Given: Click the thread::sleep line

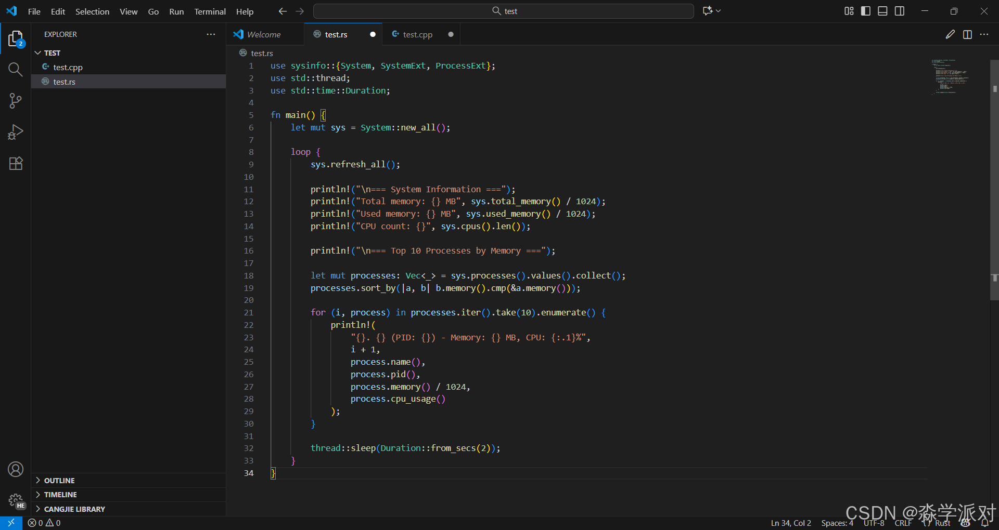Looking at the screenshot, I should tap(405, 448).
